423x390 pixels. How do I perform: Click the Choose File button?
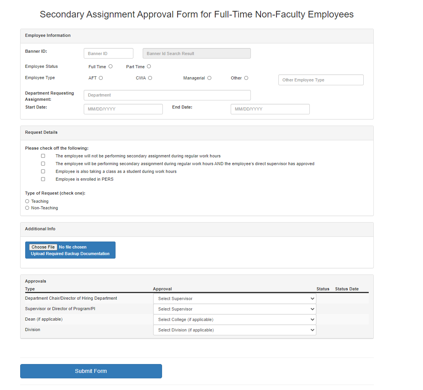tap(43, 247)
